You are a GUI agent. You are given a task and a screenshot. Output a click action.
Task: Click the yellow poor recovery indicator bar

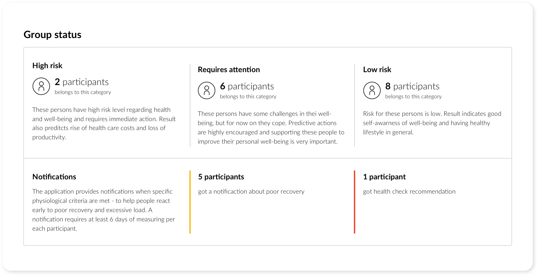point(190,202)
